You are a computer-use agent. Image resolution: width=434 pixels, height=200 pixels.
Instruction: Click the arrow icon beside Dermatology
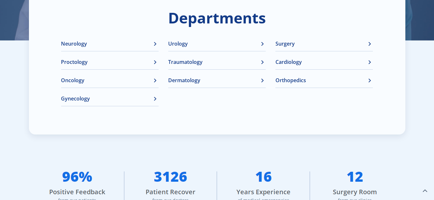tap(262, 81)
